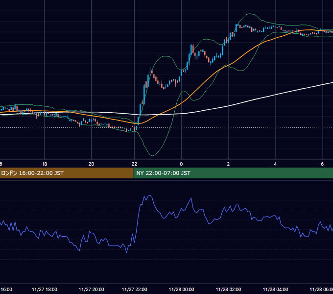The height and width of the screenshot is (294, 333).
Task: Click hour label 0 on price chart axis
Action: [181, 164]
